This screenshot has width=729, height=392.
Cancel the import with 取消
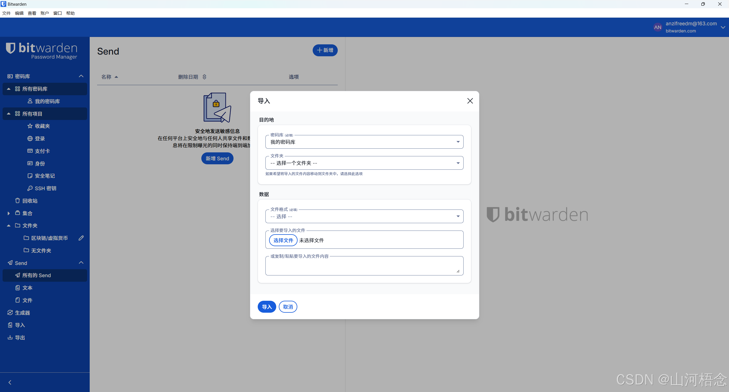[x=288, y=307]
